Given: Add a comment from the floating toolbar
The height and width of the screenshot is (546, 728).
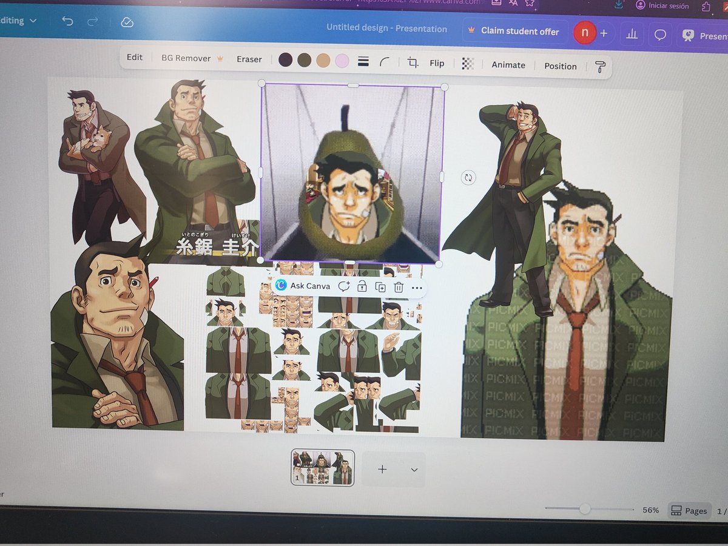Looking at the screenshot, I should pos(344,286).
